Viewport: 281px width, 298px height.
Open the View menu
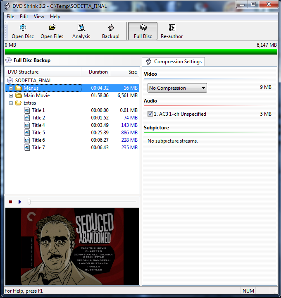[39, 17]
